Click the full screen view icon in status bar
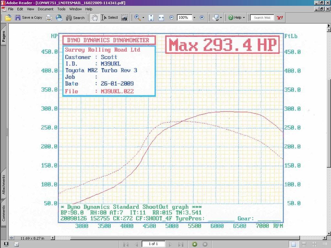Viewport: 331px width, 248px height. [x=6, y=244]
